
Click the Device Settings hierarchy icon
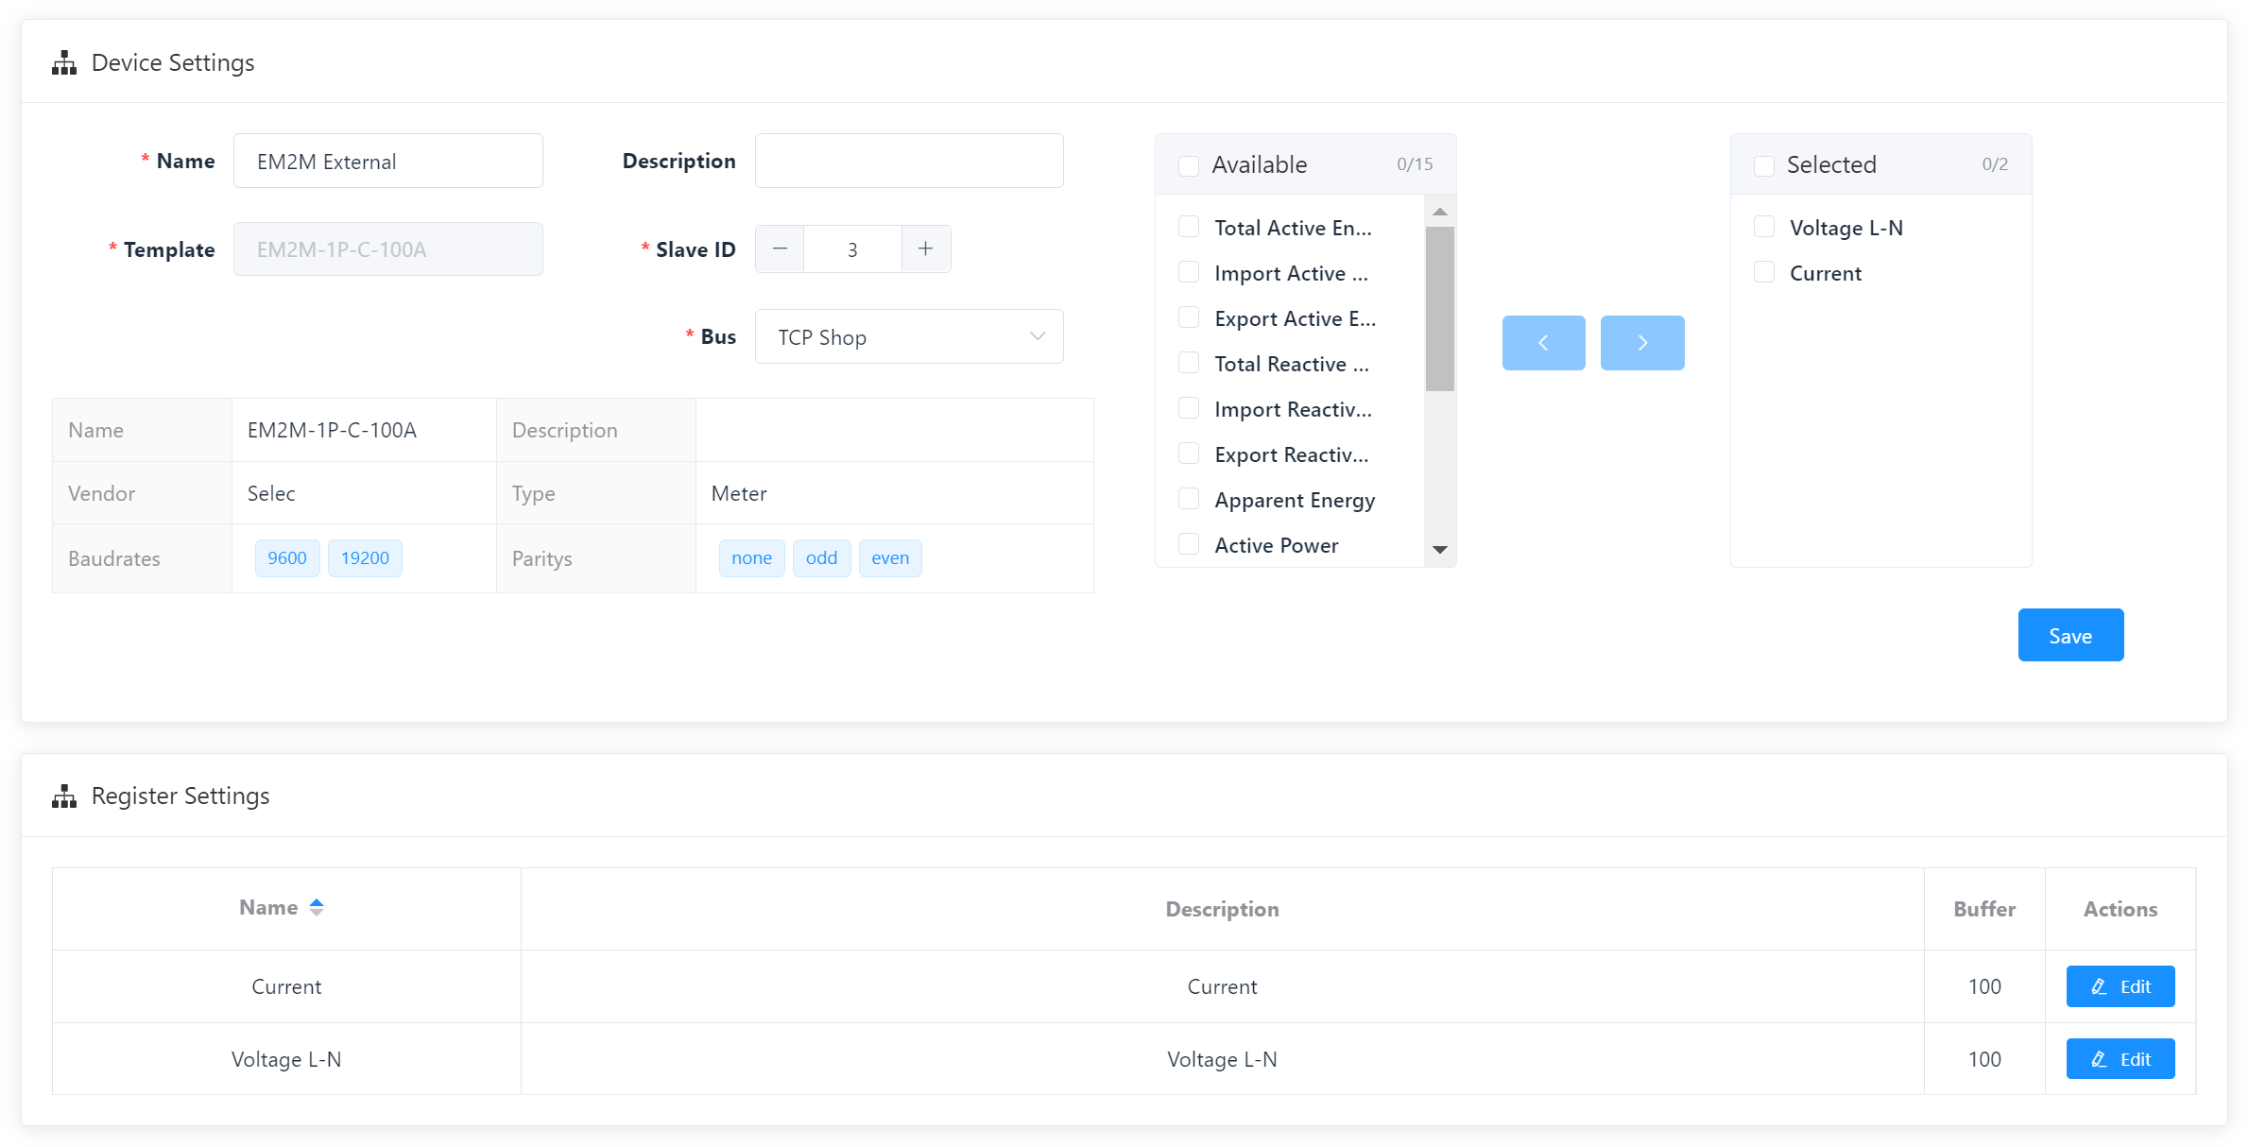click(x=64, y=63)
